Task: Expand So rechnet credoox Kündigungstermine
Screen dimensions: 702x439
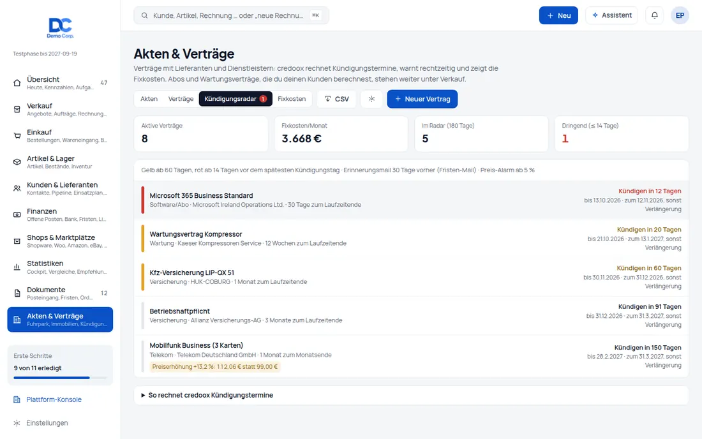Action: (x=411, y=395)
